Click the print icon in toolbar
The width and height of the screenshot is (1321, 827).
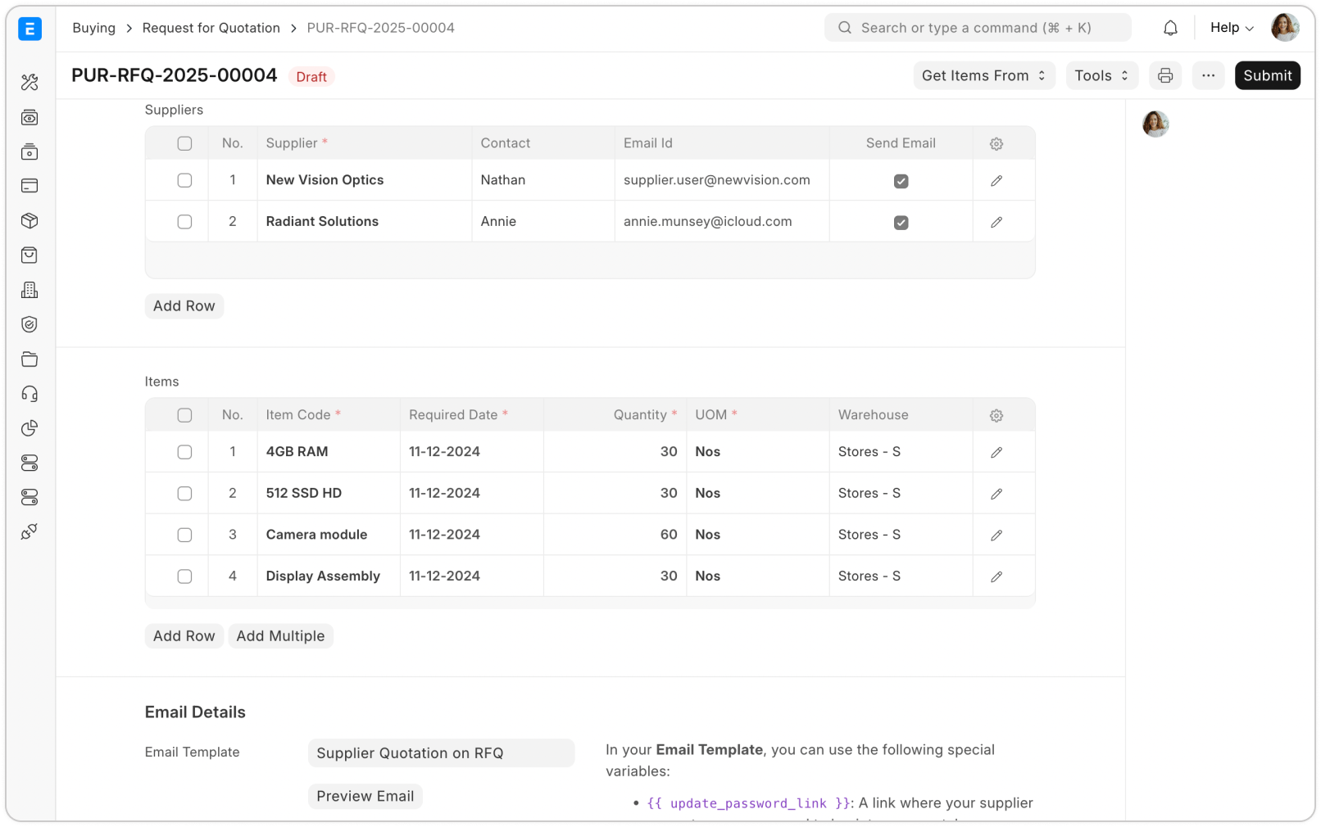click(1164, 76)
